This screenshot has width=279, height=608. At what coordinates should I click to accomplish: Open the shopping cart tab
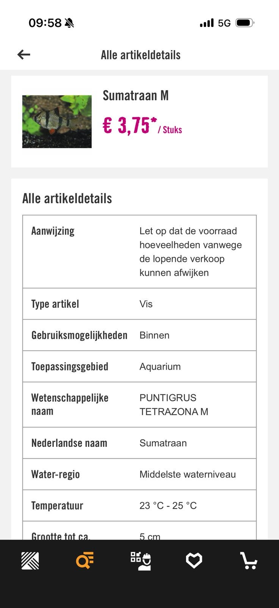coord(249,560)
